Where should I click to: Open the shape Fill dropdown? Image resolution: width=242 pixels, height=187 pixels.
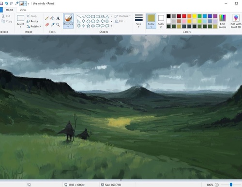pos(120,21)
